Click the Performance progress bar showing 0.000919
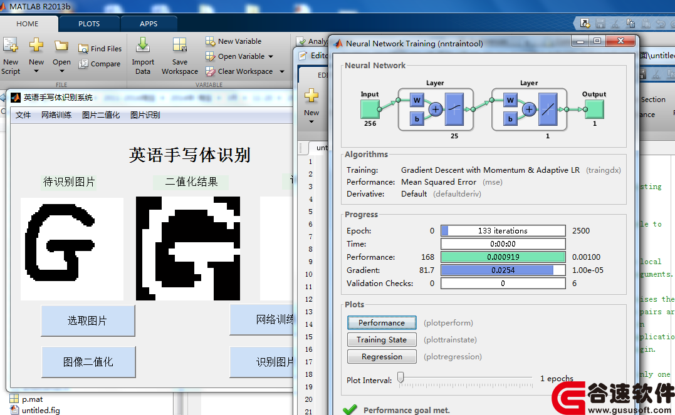Viewport: 675px width, 415px height. click(x=503, y=257)
